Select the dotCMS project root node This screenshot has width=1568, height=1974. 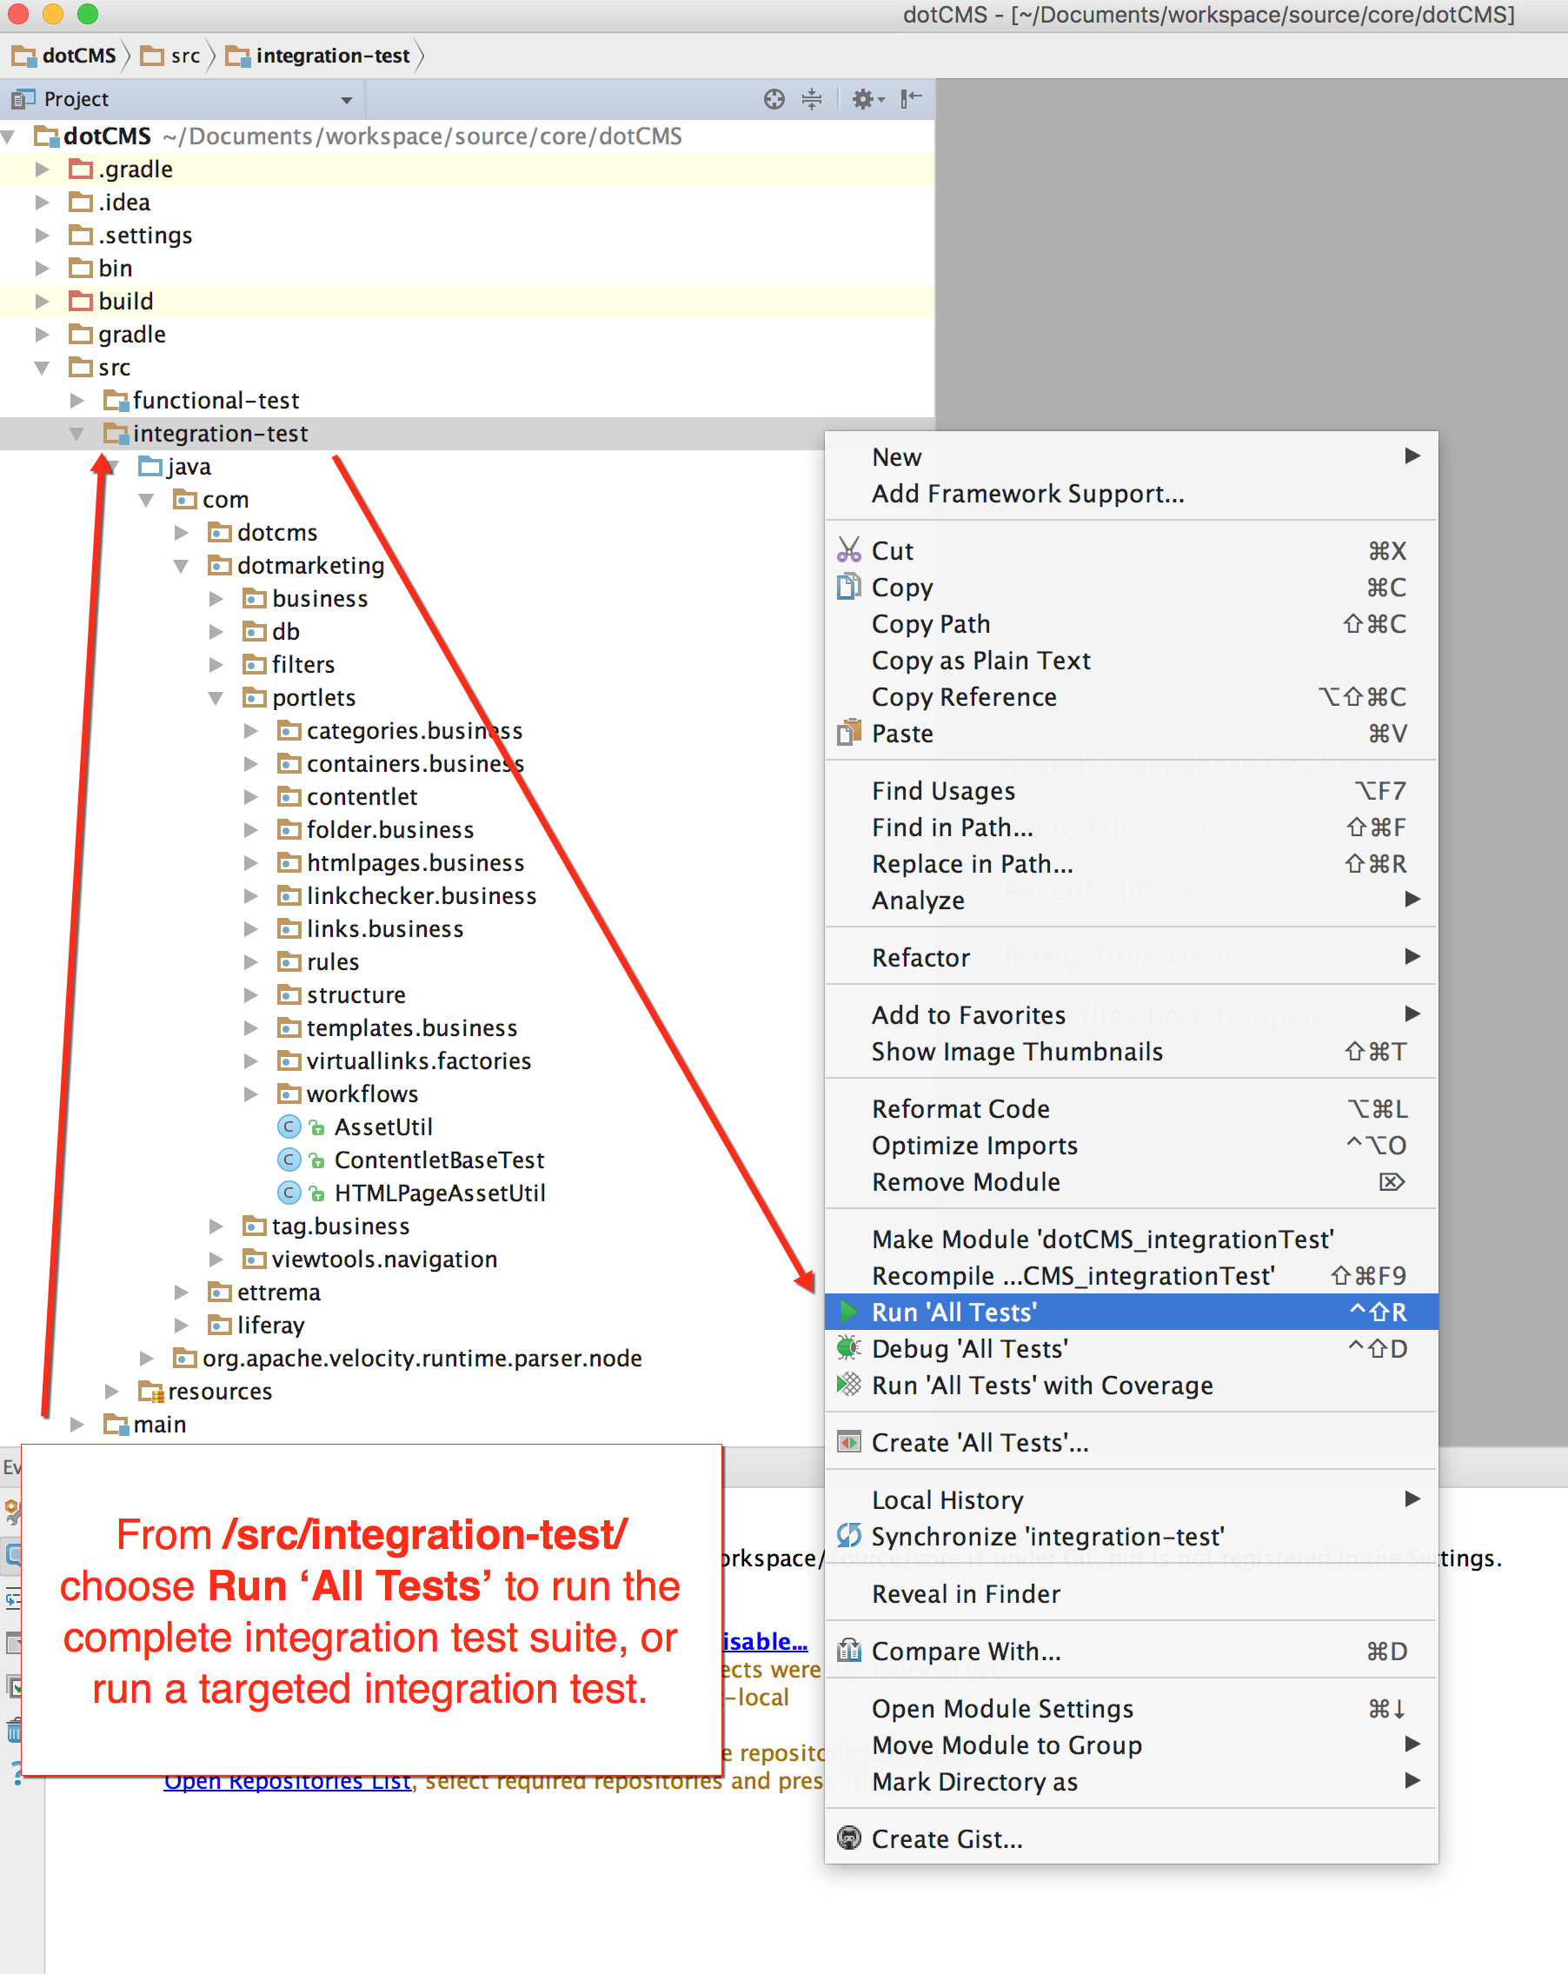[x=107, y=136]
